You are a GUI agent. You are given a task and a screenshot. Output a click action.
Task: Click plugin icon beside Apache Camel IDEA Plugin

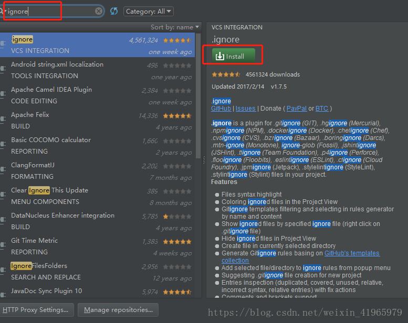3,94
